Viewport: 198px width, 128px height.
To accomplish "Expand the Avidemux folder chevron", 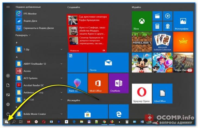I will [x=62, y=92].
